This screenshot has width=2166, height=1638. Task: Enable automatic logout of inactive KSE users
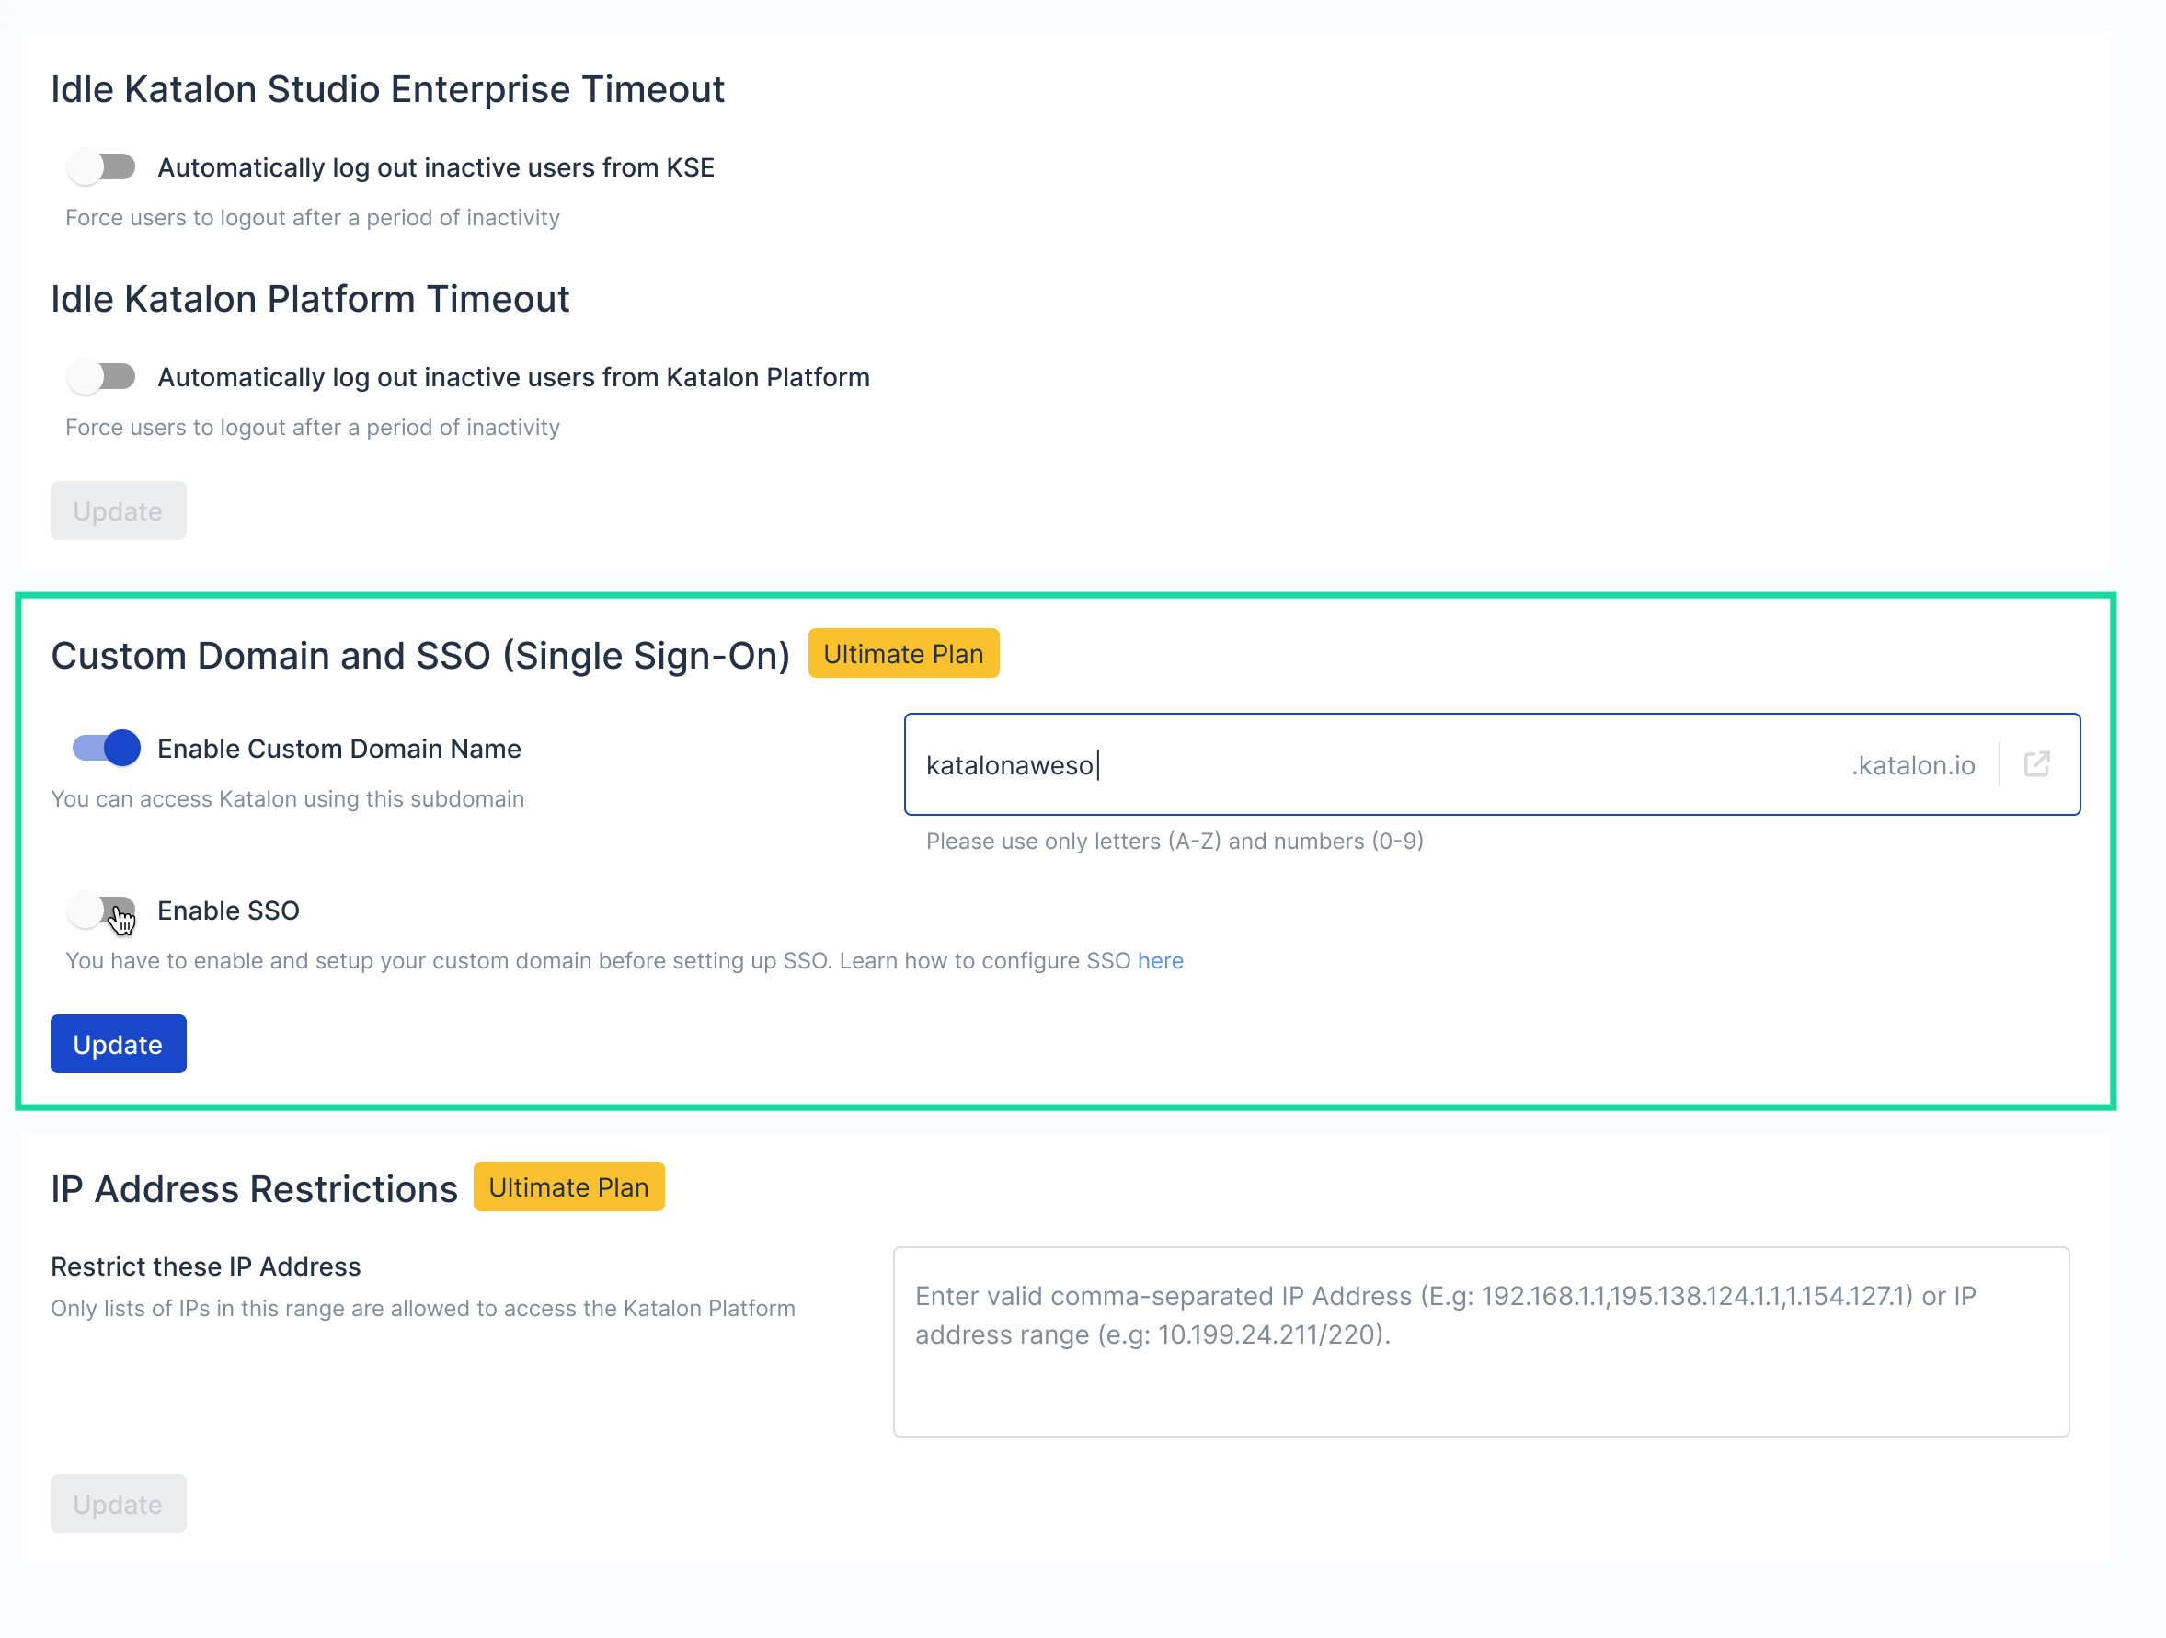click(x=101, y=166)
